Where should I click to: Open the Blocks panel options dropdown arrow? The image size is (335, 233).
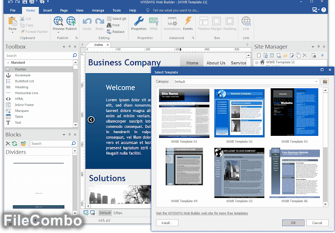point(64,135)
